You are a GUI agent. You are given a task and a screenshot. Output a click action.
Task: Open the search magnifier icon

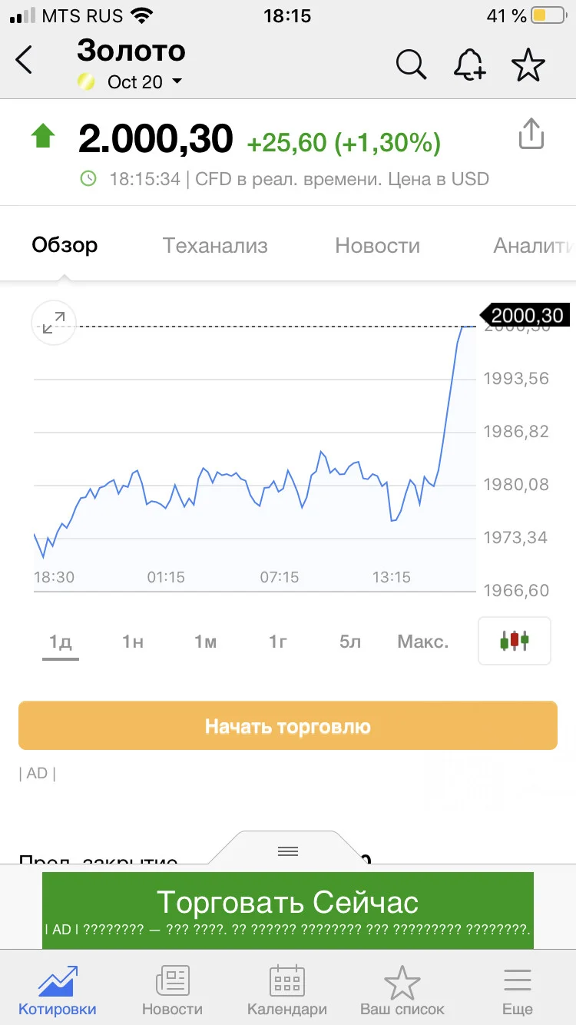click(x=412, y=65)
